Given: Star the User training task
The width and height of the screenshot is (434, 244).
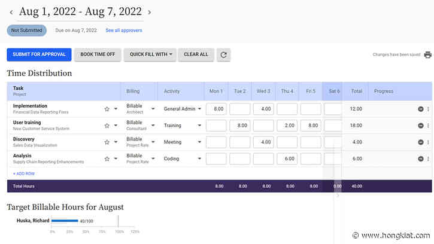Looking at the screenshot, I should (107, 126).
